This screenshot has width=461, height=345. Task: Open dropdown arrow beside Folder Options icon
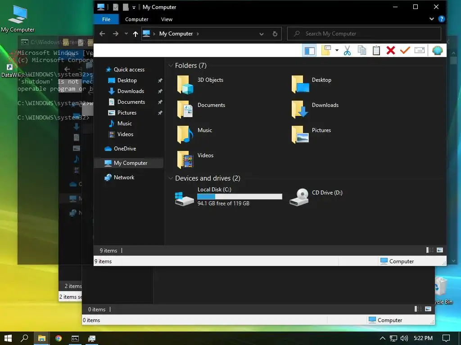pyautogui.click(x=337, y=50)
